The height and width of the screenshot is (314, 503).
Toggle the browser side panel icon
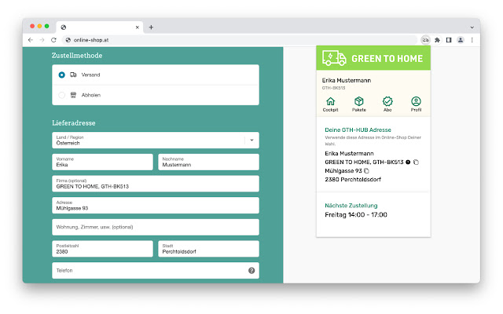(x=449, y=40)
